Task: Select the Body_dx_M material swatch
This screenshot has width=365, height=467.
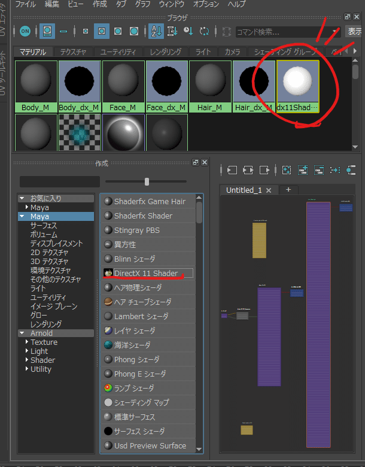Action: pyautogui.click(x=79, y=86)
